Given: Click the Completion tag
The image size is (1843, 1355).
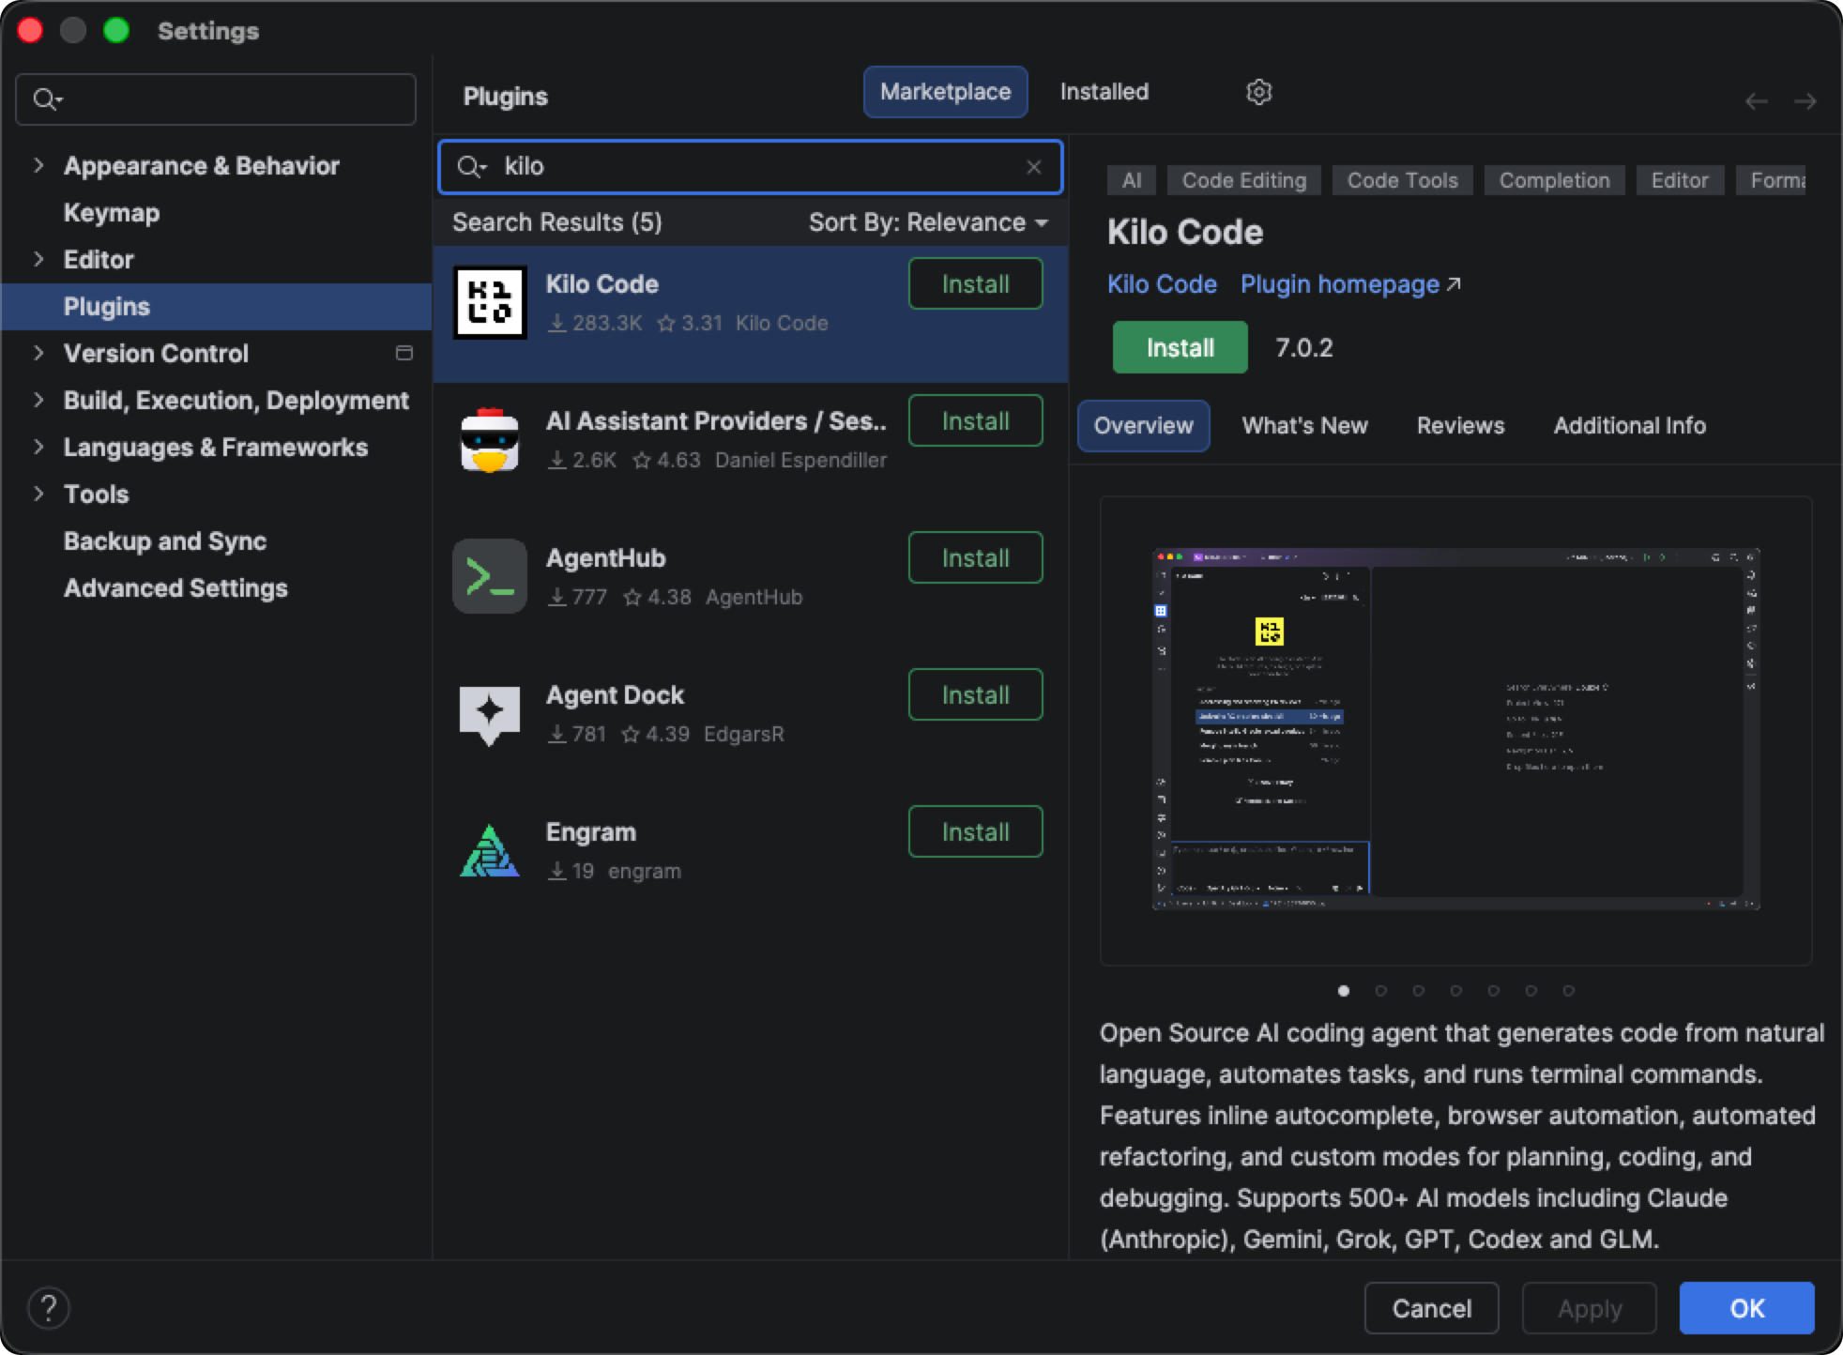Looking at the screenshot, I should click(x=1554, y=180).
